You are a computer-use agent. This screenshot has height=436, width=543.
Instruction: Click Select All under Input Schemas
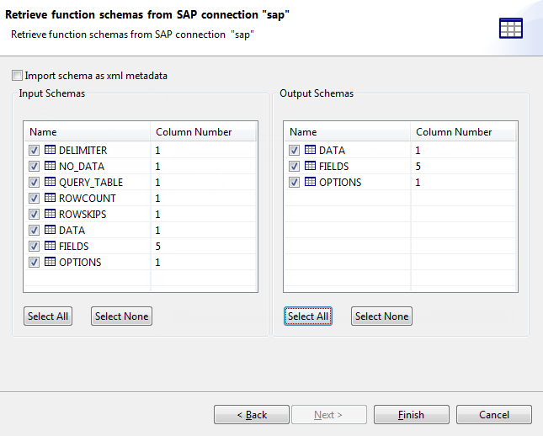click(48, 316)
